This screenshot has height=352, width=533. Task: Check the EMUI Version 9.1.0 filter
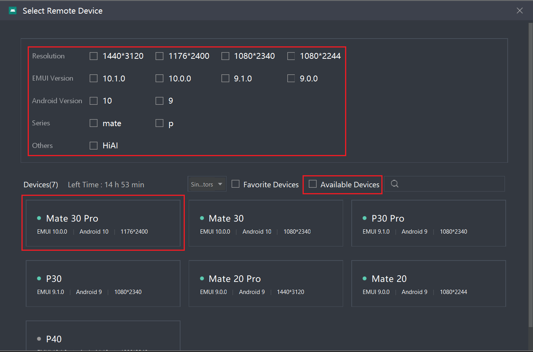coord(225,78)
